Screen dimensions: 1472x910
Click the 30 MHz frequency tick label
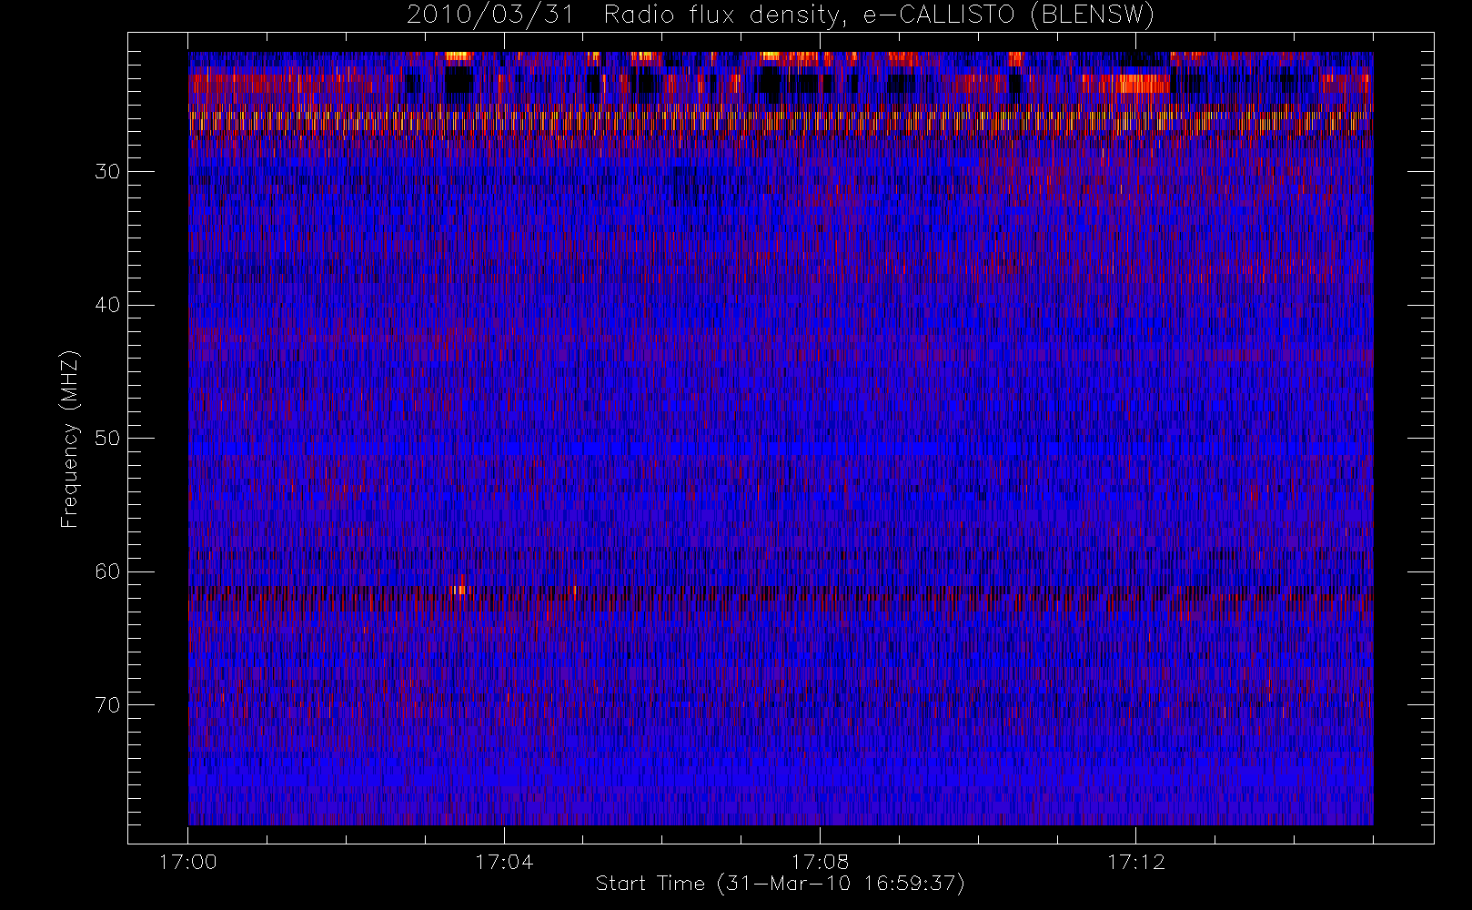coord(107,172)
